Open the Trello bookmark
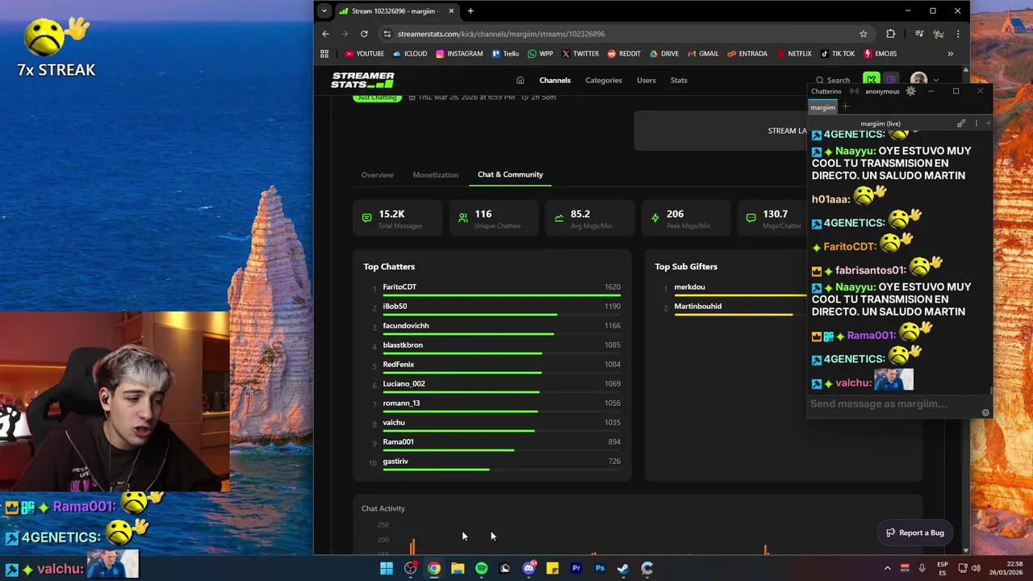1033x581 pixels. point(505,53)
